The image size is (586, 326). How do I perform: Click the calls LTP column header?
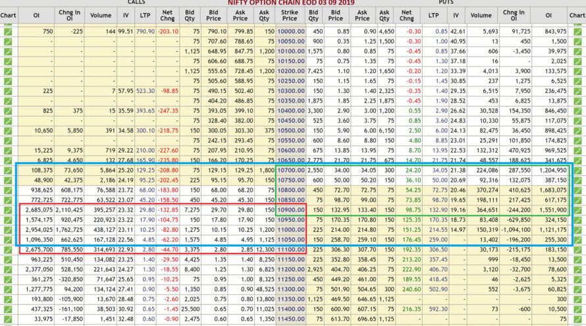click(145, 15)
